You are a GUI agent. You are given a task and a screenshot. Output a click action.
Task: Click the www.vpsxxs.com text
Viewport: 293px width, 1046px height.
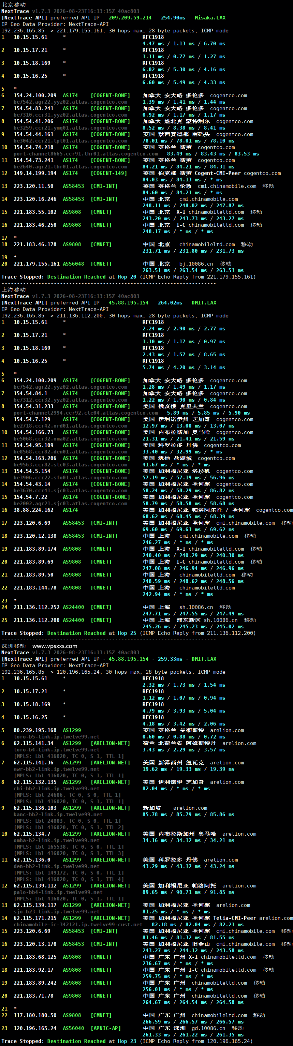[x=55, y=646]
